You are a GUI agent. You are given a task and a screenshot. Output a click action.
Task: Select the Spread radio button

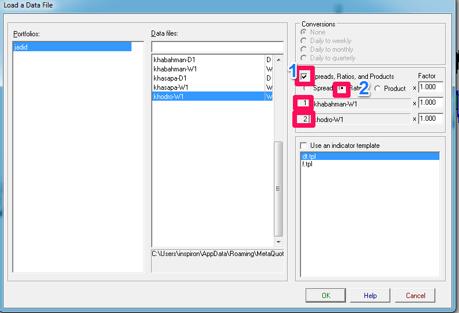point(307,88)
